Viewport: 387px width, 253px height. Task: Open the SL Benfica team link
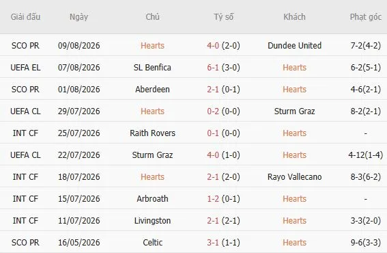(152, 68)
